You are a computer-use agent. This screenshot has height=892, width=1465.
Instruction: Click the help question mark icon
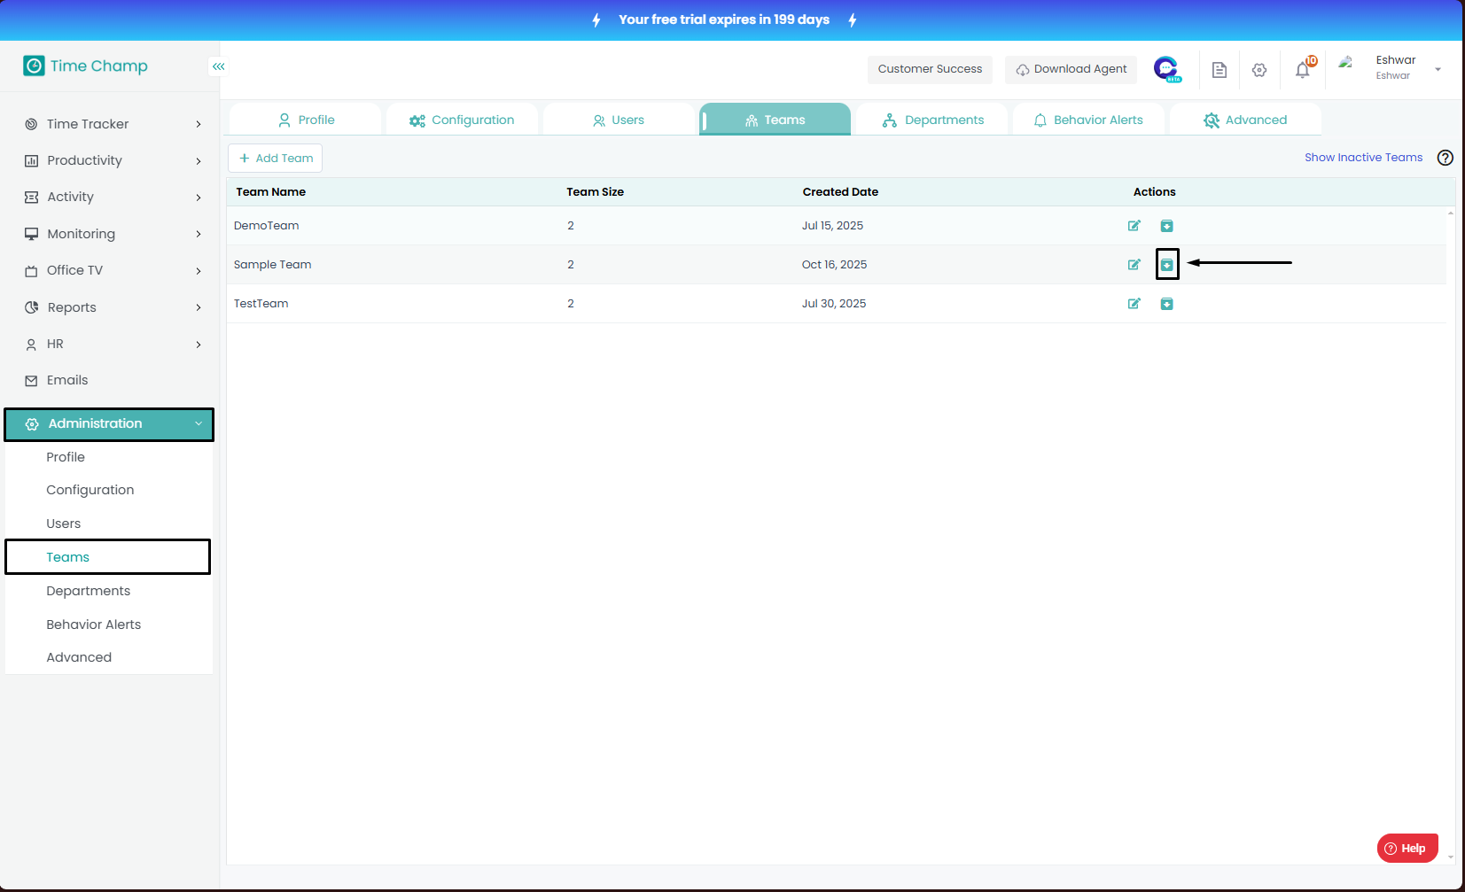coord(1445,158)
